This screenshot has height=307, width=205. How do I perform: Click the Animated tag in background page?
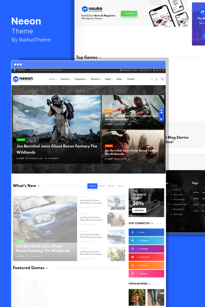point(179,199)
